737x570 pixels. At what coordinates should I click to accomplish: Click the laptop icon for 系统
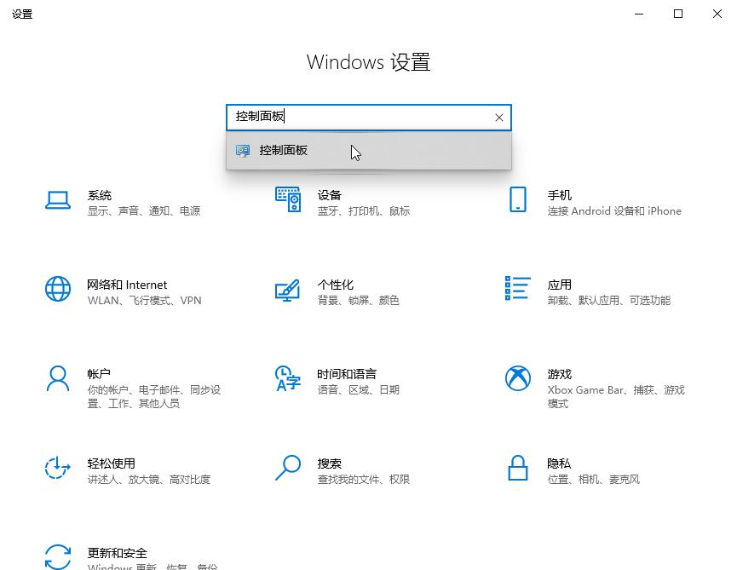(58, 200)
